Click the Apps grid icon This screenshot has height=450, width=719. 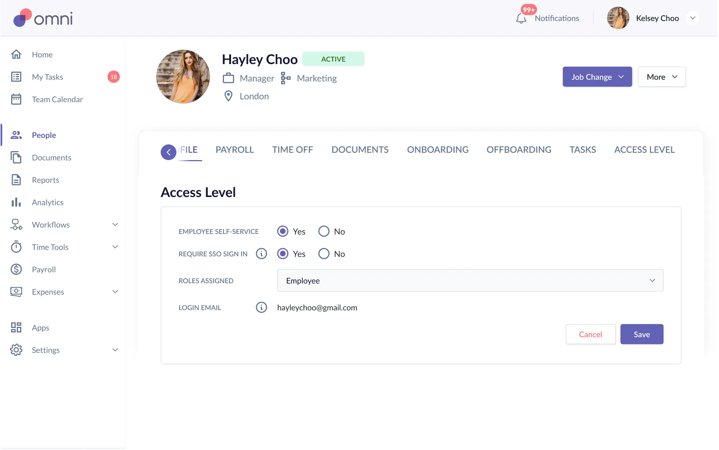click(x=16, y=328)
